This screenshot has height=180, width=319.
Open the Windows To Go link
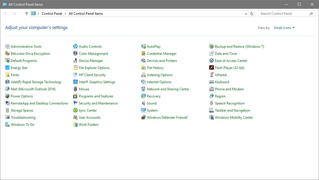[23, 125]
